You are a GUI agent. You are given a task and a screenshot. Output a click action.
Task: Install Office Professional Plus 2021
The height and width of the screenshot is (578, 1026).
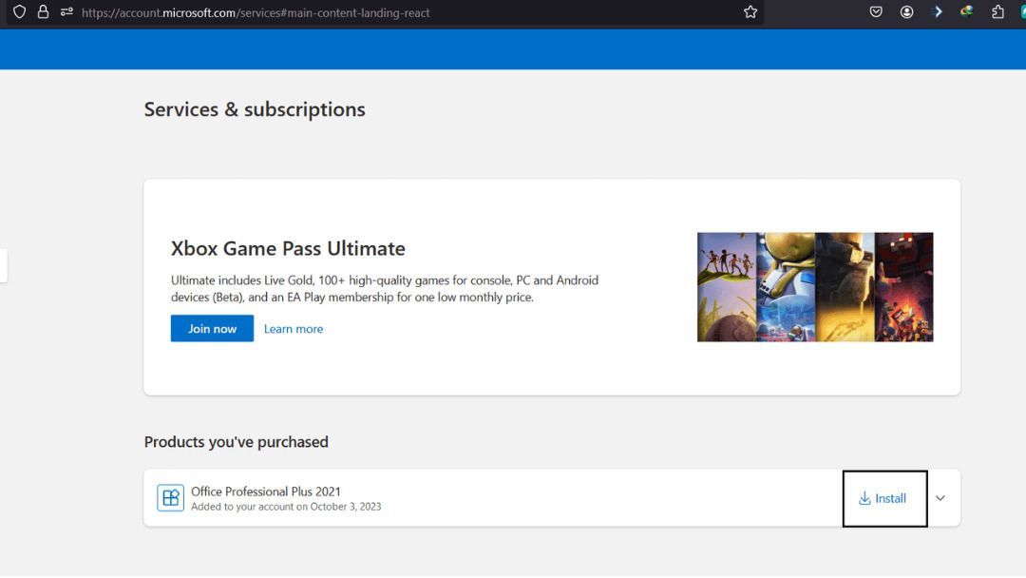(x=884, y=498)
